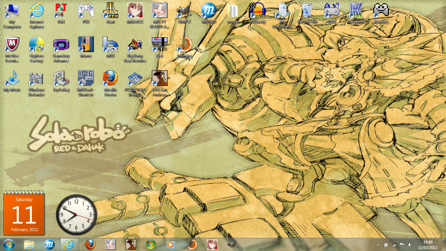Open Windows Explorer from the taskbar
Viewport: 446px width, 251px height.
[x=29, y=244]
